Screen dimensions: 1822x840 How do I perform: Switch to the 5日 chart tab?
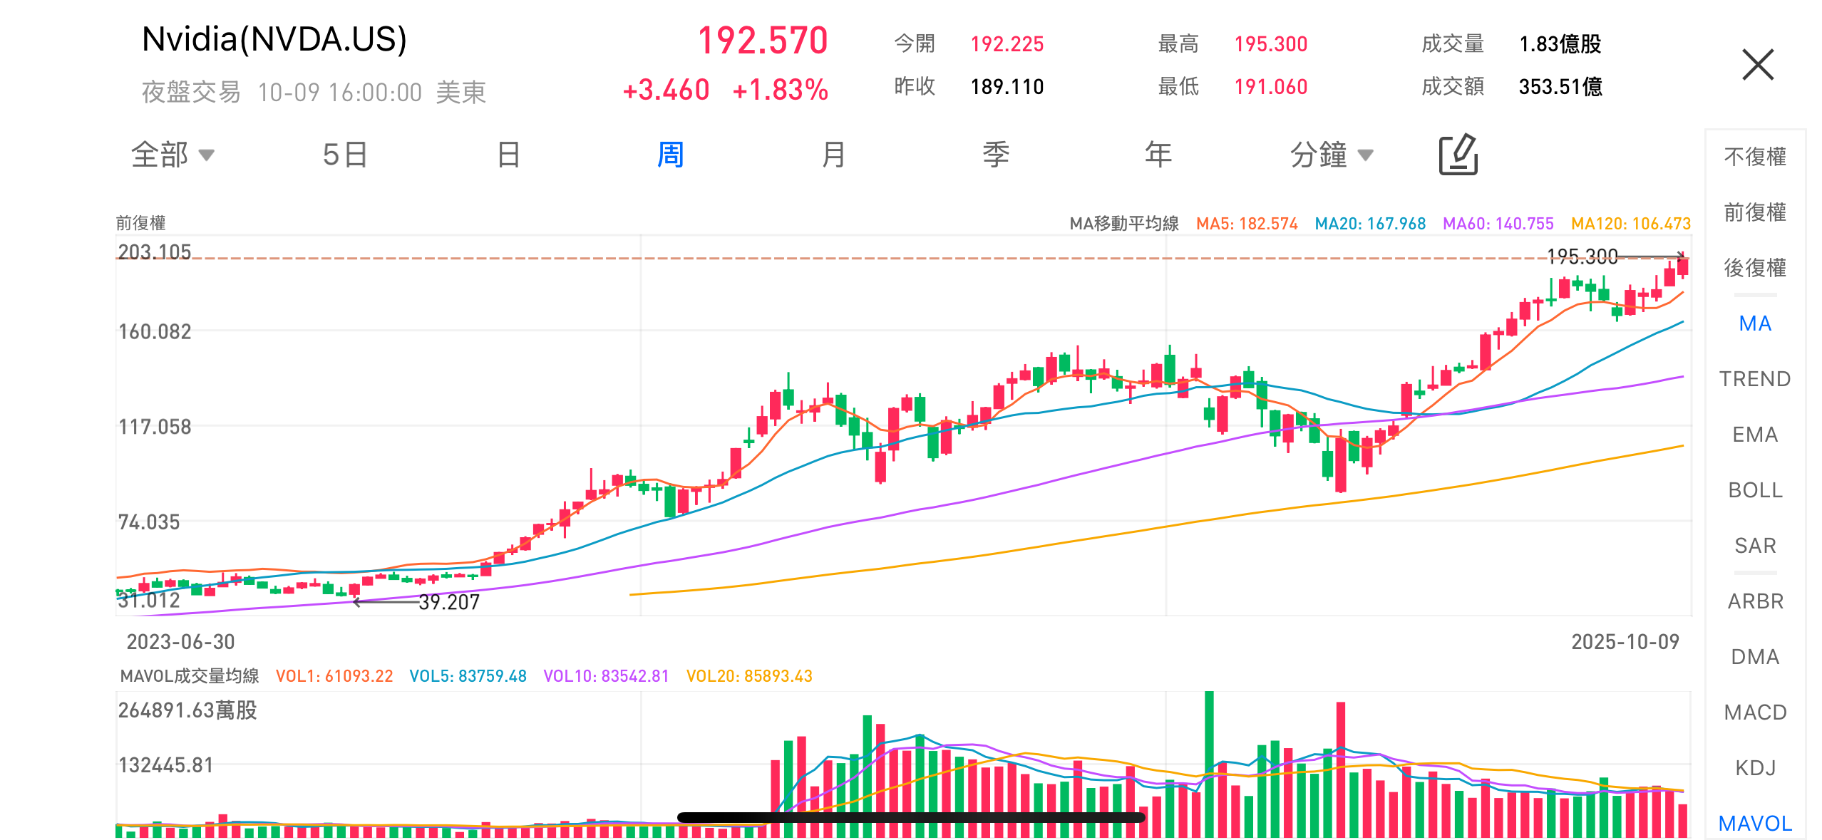(x=344, y=155)
